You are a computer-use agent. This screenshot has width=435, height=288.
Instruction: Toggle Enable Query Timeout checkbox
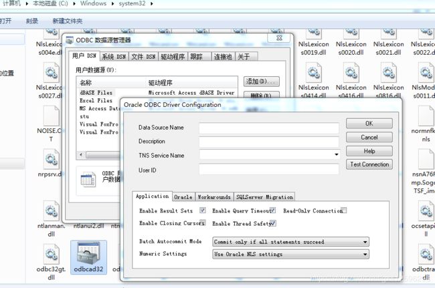point(273,210)
